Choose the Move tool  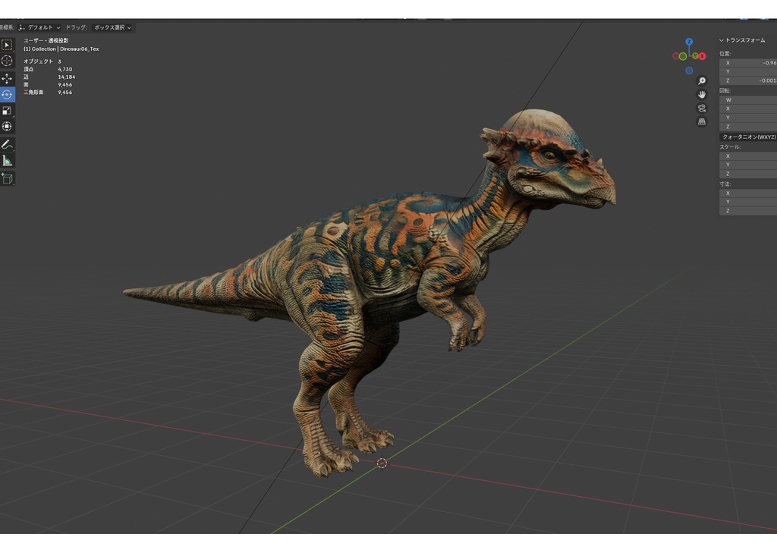tap(7, 77)
